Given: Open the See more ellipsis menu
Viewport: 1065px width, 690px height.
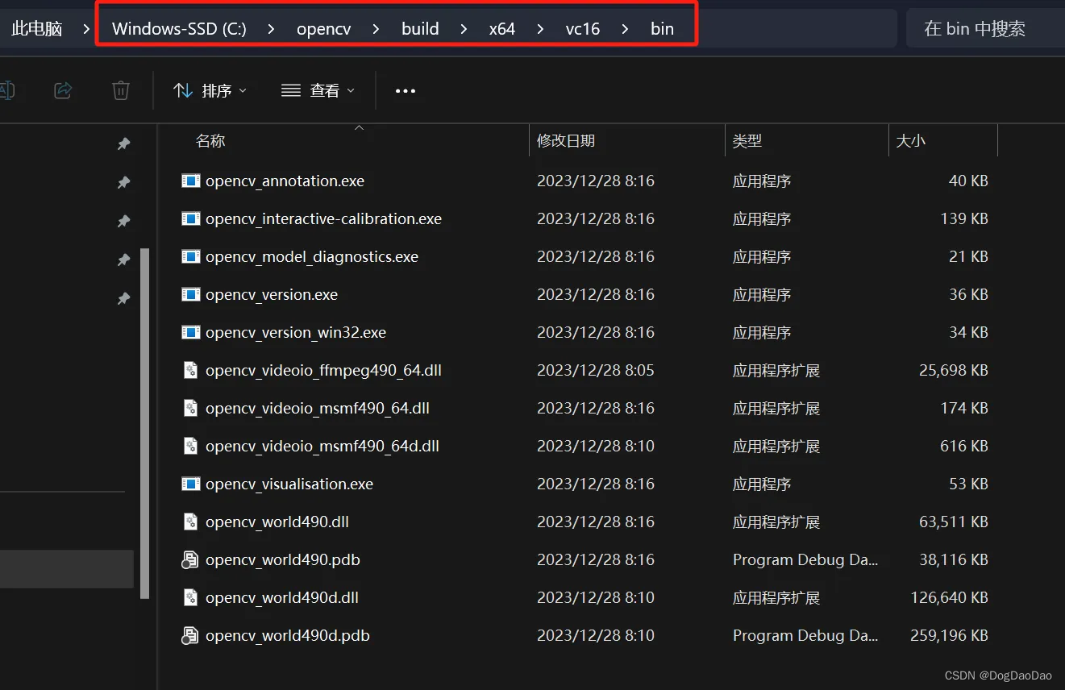Looking at the screenshot, I should tap(406, 91).
